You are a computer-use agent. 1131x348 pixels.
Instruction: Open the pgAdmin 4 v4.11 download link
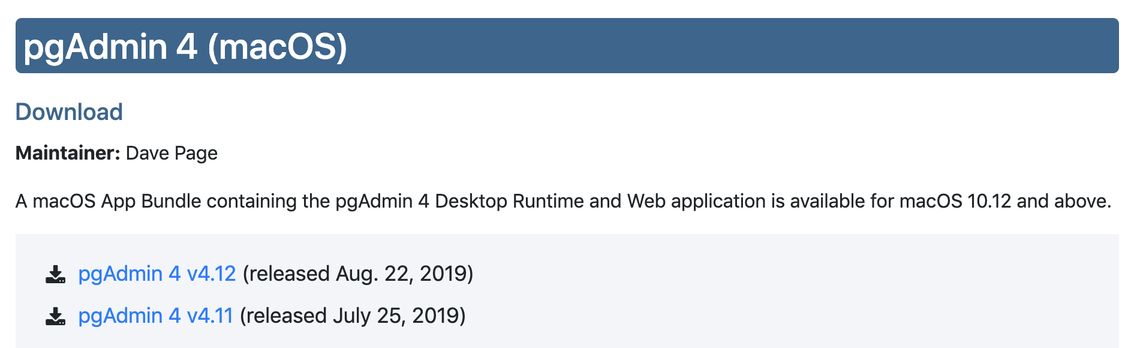(155, 316)
